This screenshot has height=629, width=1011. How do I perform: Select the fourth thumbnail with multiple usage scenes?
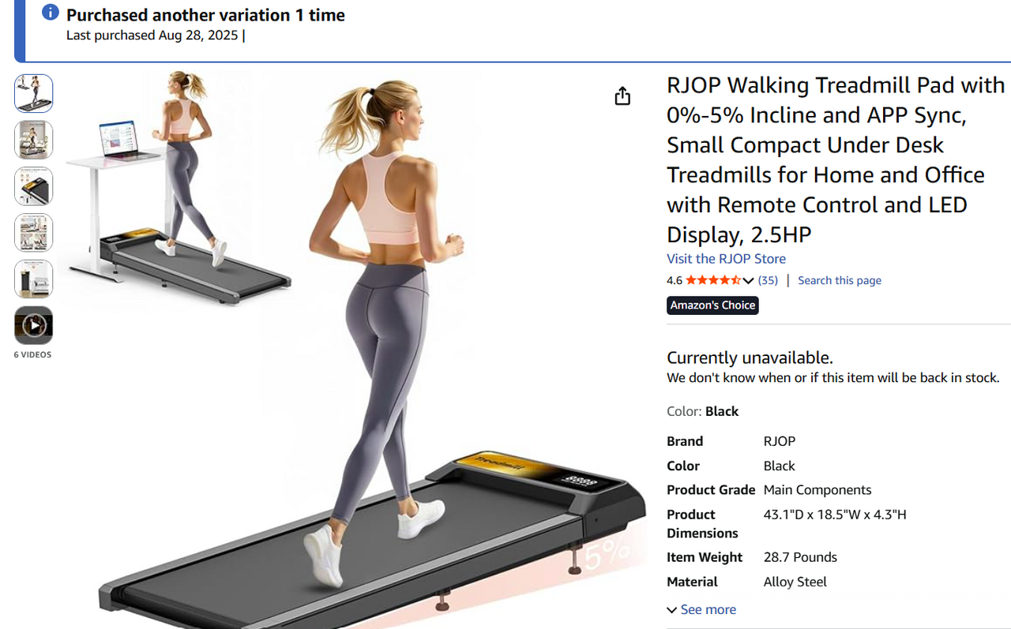coord(33,233)
